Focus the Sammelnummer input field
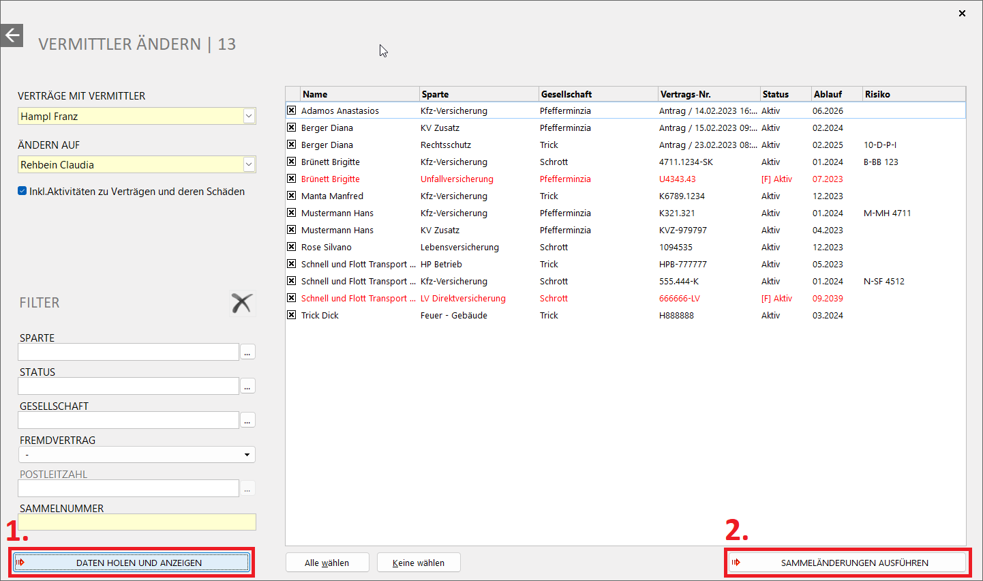This screenshot has width=983, height=581. pos(137,522)
